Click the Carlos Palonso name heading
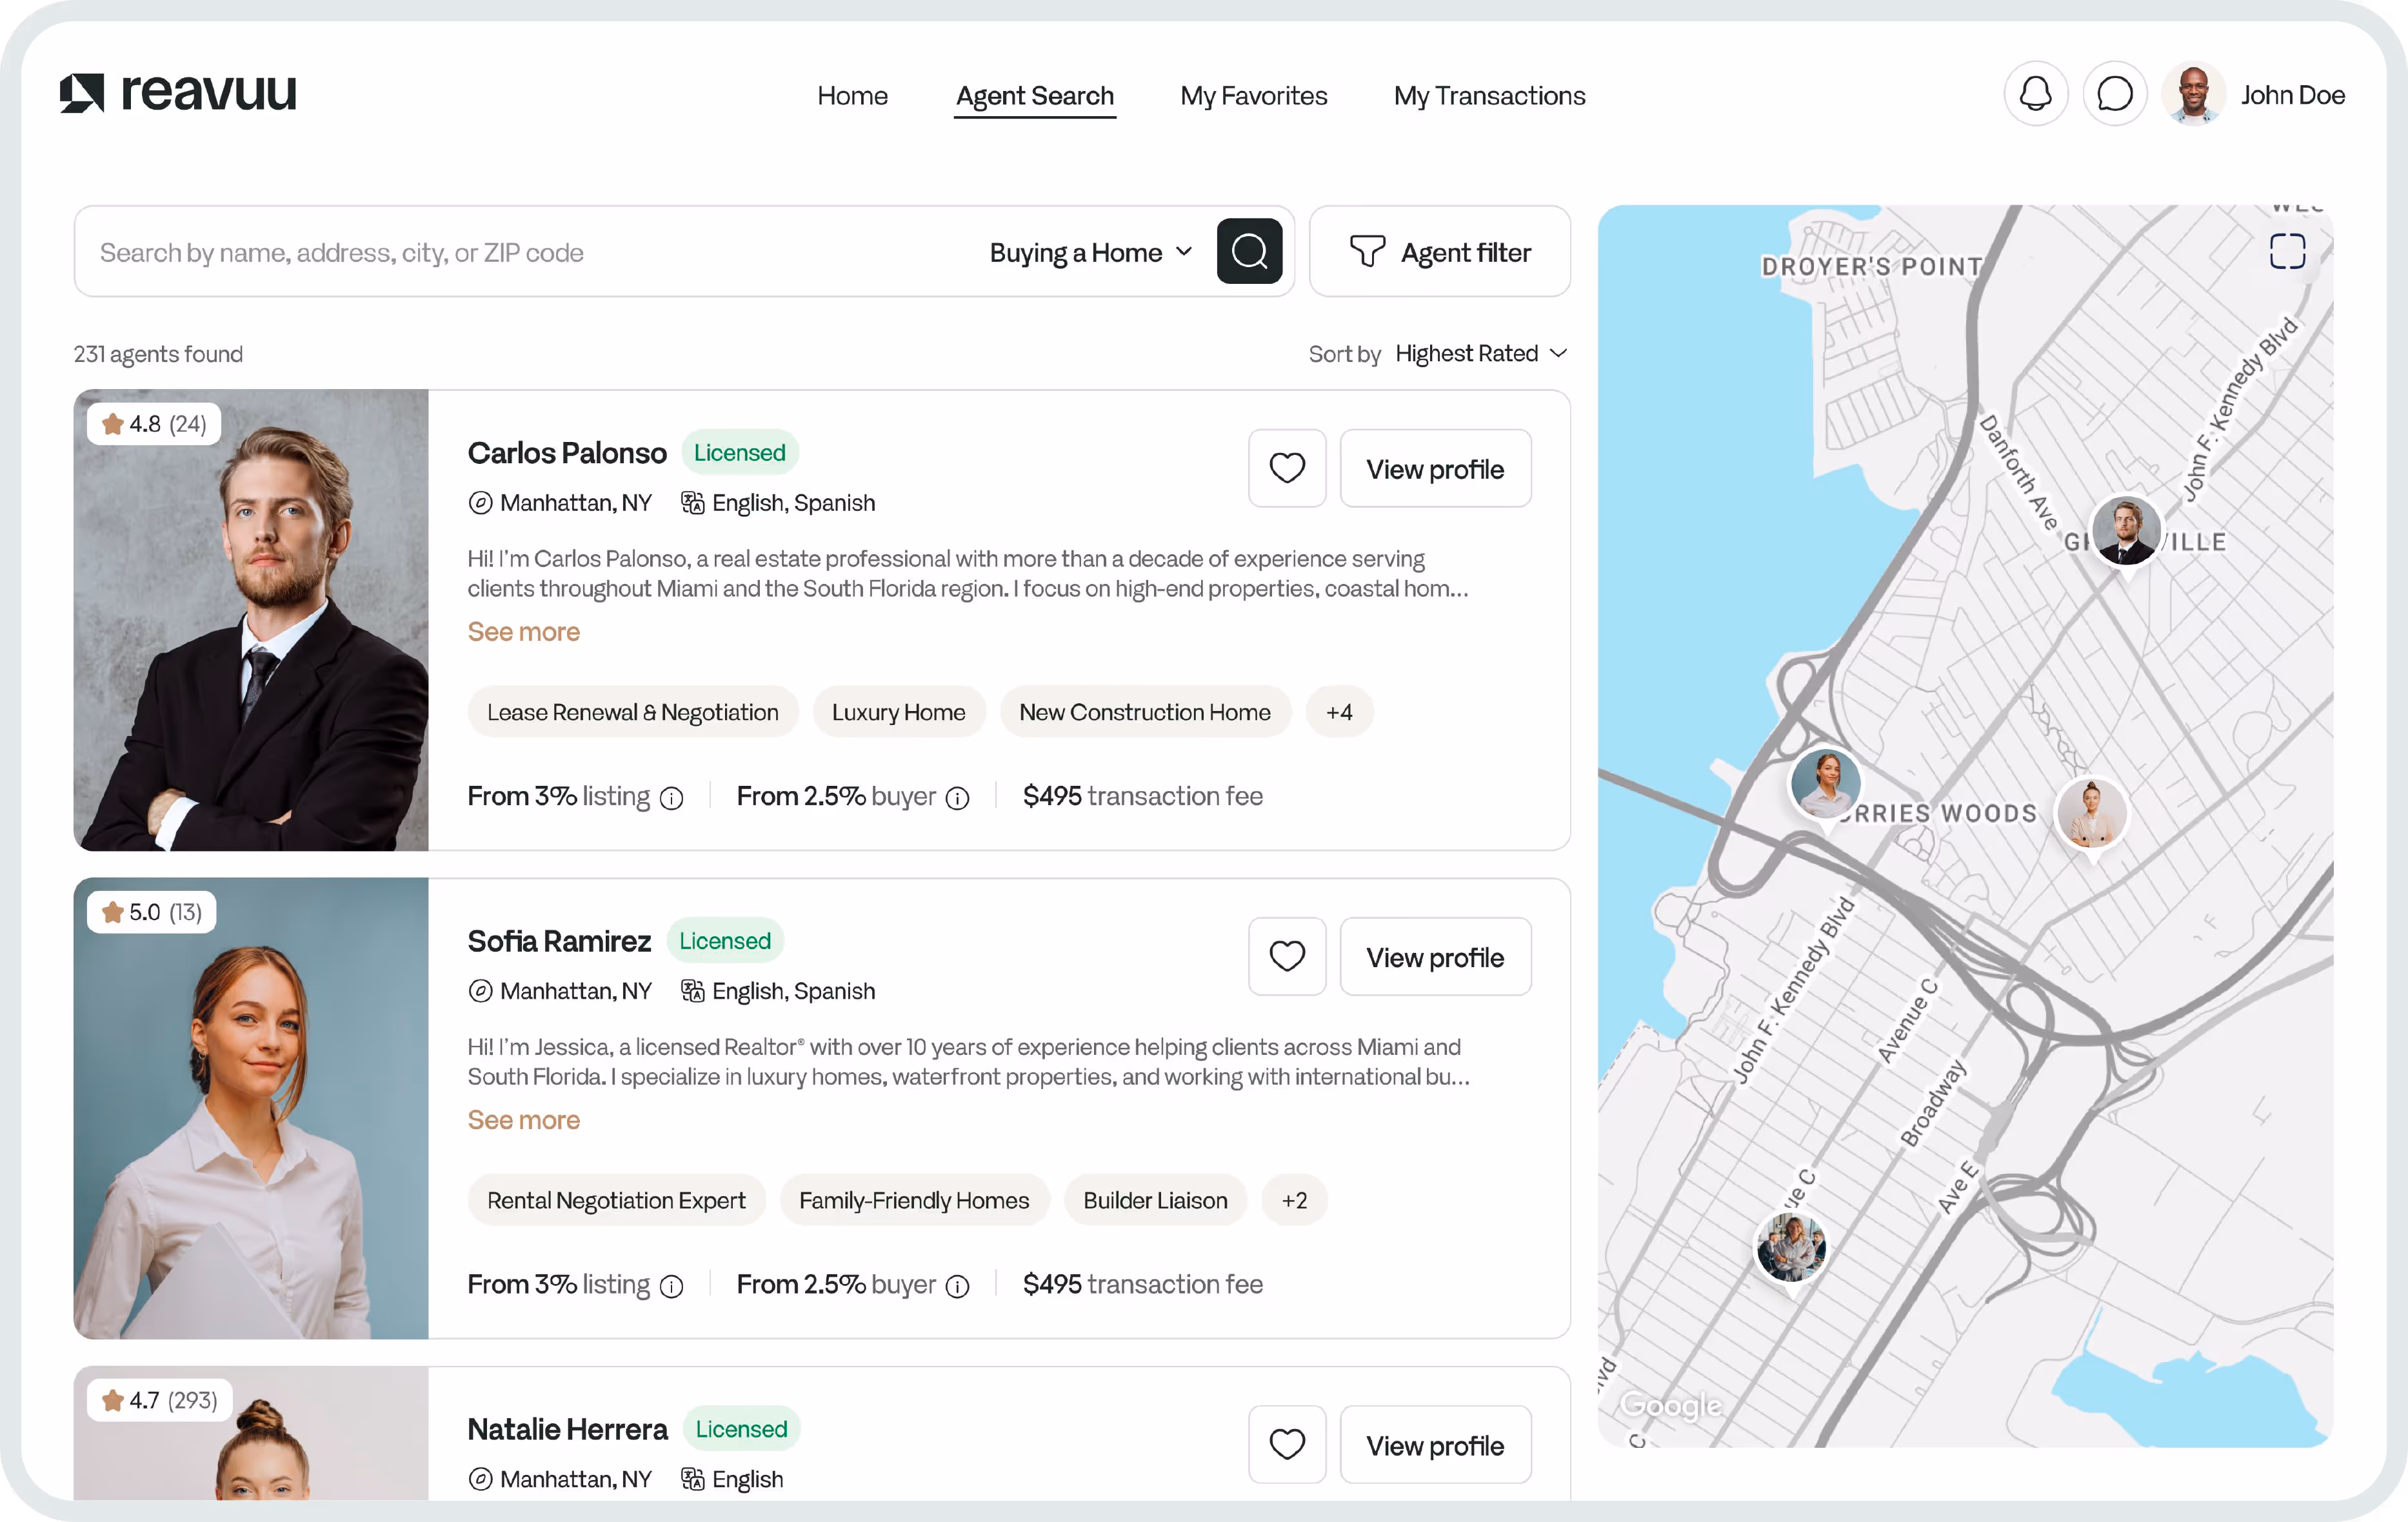2408x1522 pixels. pos(566,453)
